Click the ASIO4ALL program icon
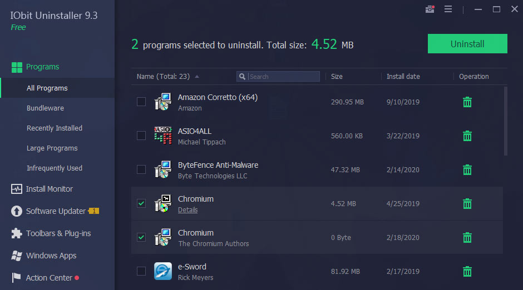 click(x=163, y=136)
